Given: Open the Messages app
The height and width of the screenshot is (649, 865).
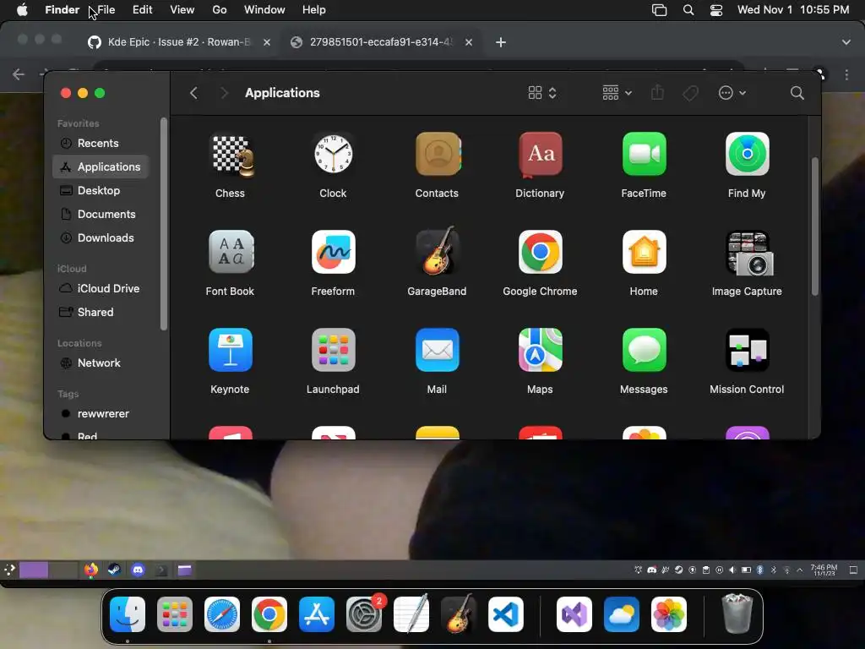Looking at the screenshot, I should pyautogui.click(x=644, y=350).
